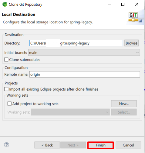
Task: Open the Initial branch dropdown showing main
Action: pos(84,52)
